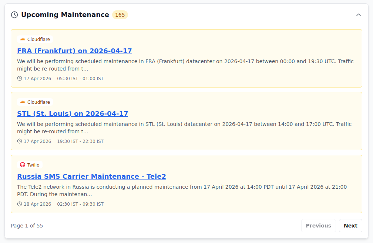Screen dimensions: 373x243
Task: Click the 19:30 IST - 22:30 IST time range
Action: click(80, 141)
